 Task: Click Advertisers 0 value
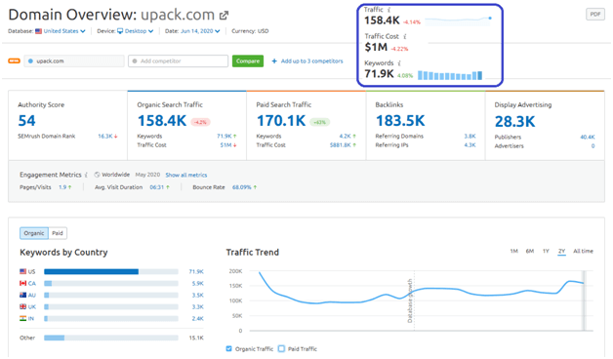pyautogui.click(x=593, y=146)
